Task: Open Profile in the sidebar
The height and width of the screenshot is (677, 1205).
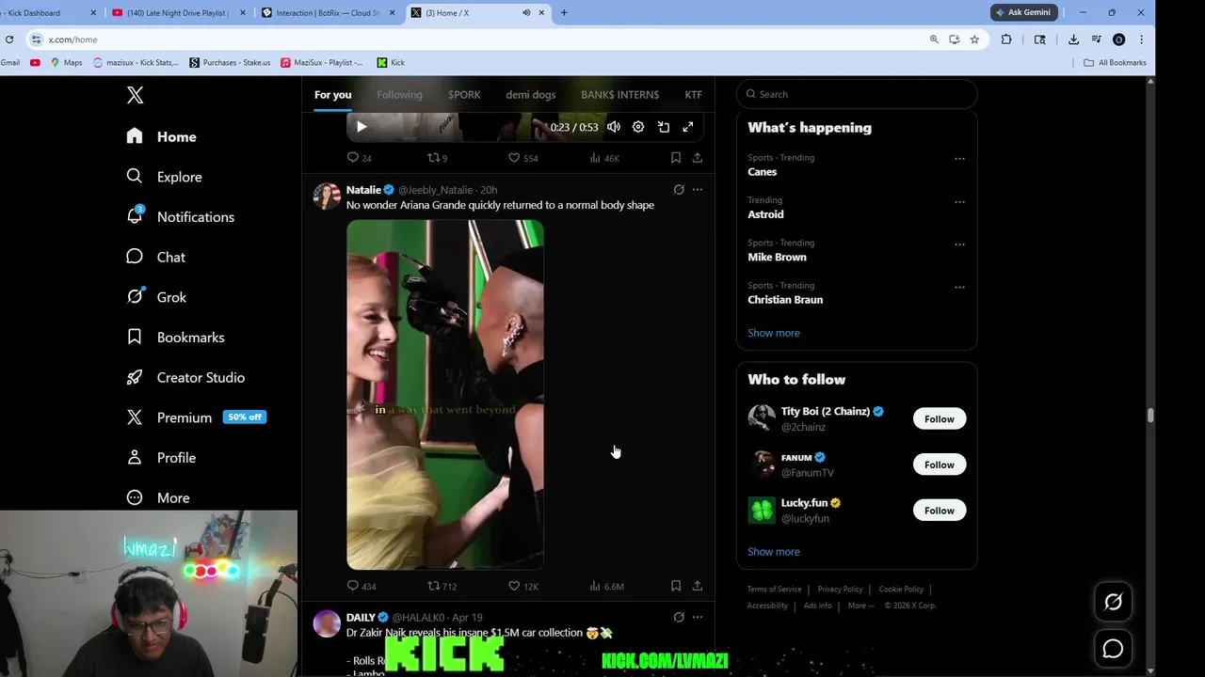Action: tap(162, 458)
